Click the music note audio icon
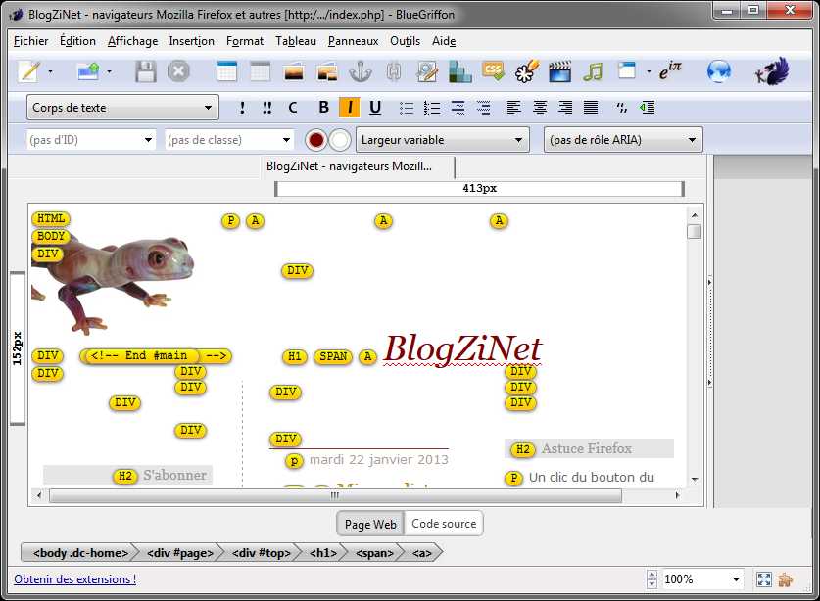820x601 pixels. [592, 71]
